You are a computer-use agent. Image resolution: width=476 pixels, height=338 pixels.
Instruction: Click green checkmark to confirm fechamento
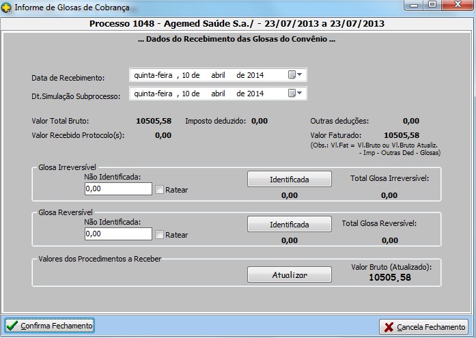(x=12, y=326)
